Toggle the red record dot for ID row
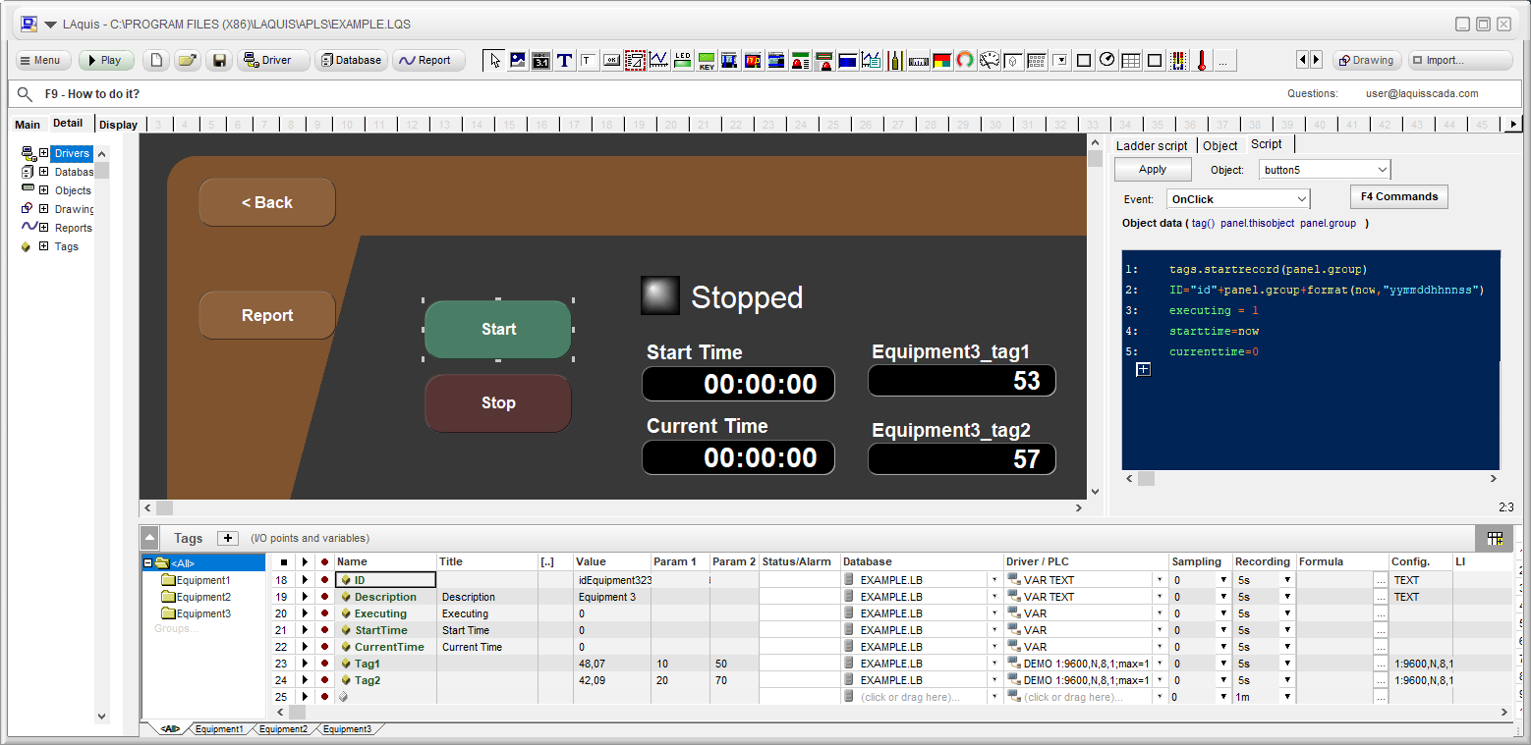 tap(324, 580)
